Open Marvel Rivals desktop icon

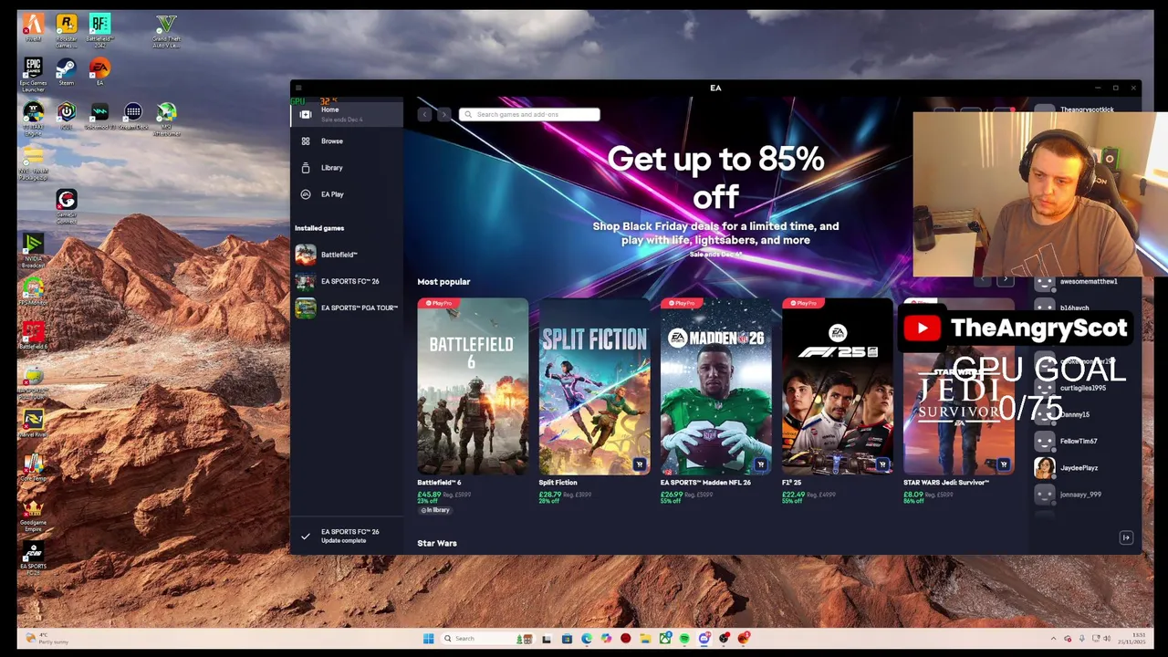click(33, 423)
